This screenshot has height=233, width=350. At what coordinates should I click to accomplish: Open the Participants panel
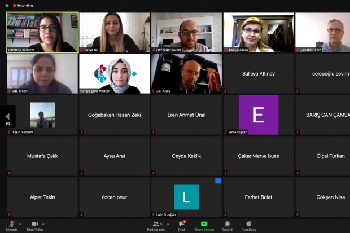tap(155, 224)
